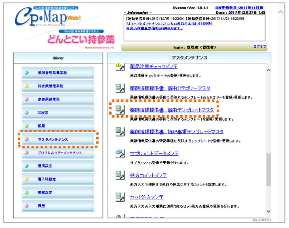Click the icon beside 処方コメントメンテ
The width and height of the screenshot is (289, 228).
120,175
